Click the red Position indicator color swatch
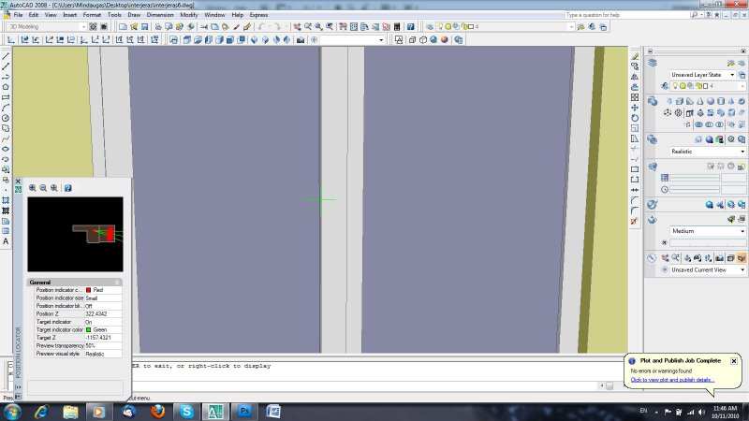749x421 pixels. 89,290
